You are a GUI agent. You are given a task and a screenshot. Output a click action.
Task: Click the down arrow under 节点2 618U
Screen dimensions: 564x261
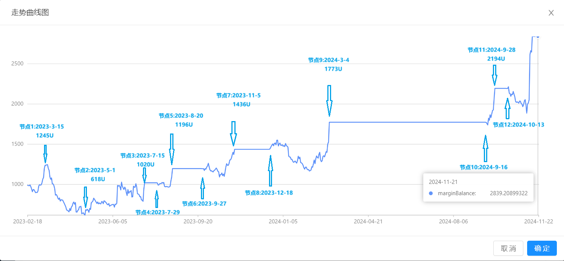tap(85, 197)
